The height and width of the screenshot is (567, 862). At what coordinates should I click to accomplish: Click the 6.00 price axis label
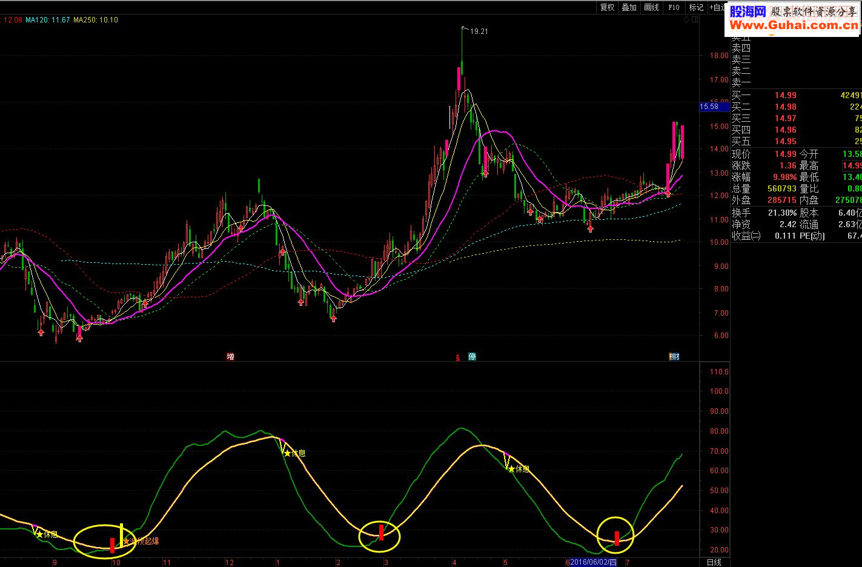[x=721, y=336]
